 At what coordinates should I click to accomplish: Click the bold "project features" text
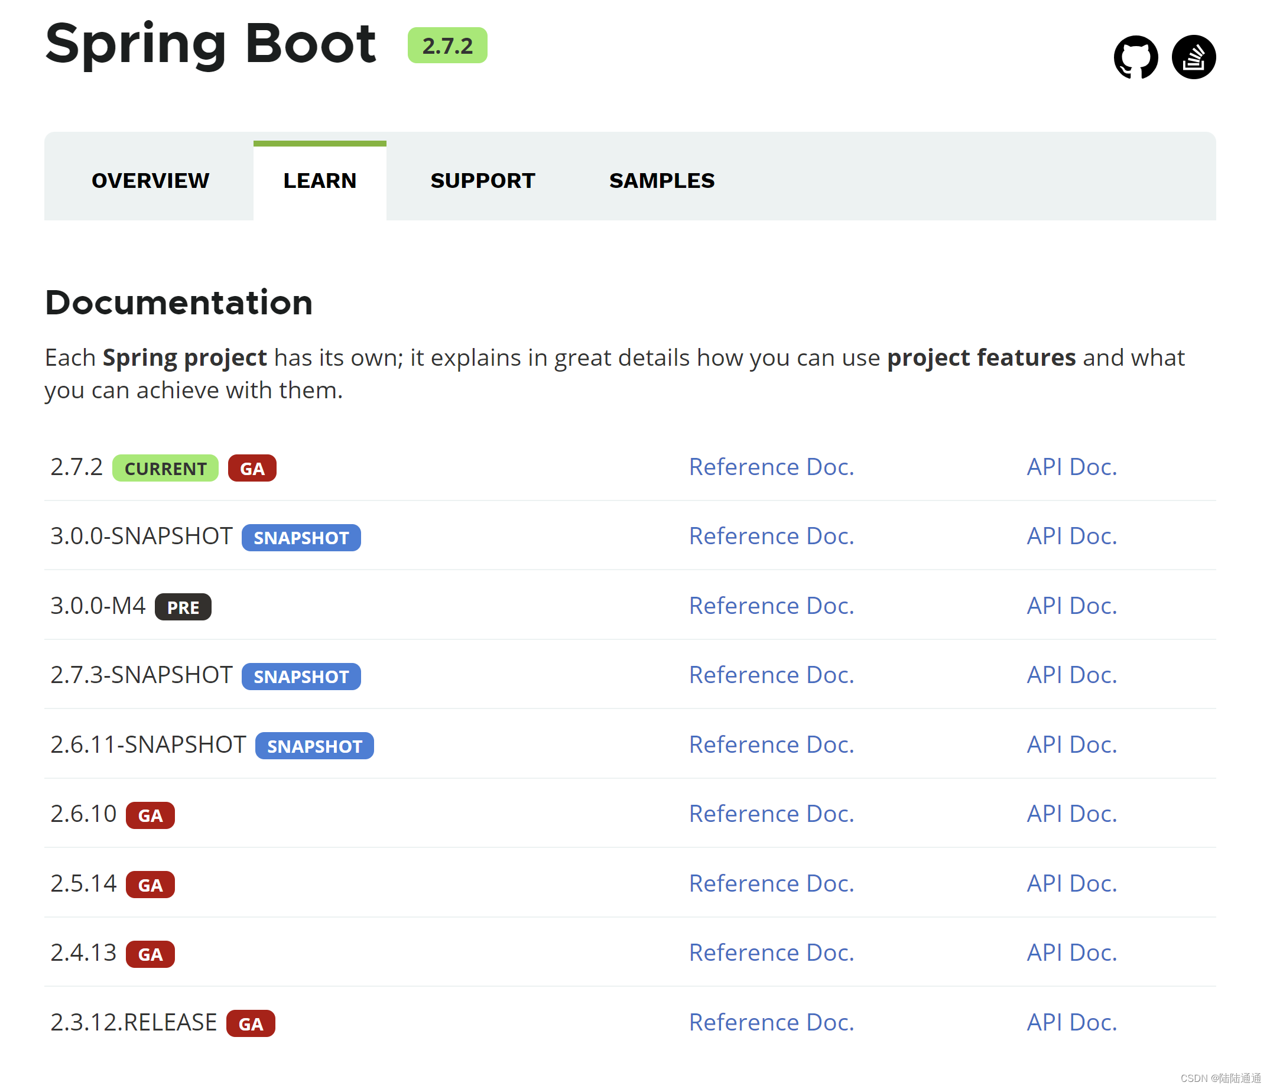click(x=981, y=359)
